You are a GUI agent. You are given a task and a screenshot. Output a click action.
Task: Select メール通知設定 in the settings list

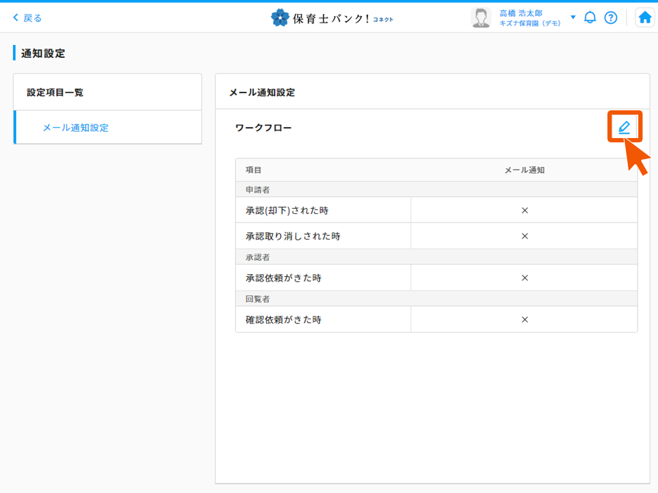[x=75, y=128]
